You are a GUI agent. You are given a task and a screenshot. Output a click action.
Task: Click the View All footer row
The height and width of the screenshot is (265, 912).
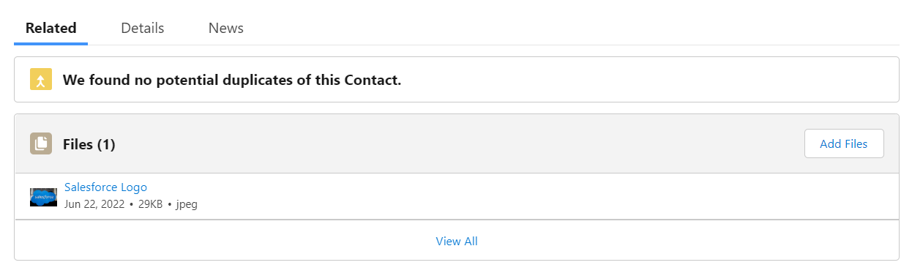coord(457,240)
